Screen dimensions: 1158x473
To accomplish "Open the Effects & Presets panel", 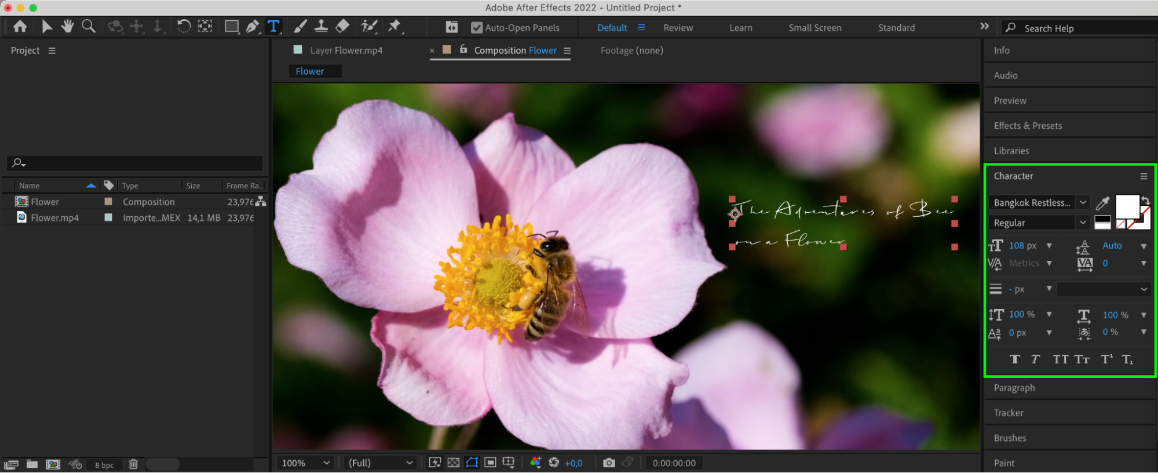I will click(1028, 126).
